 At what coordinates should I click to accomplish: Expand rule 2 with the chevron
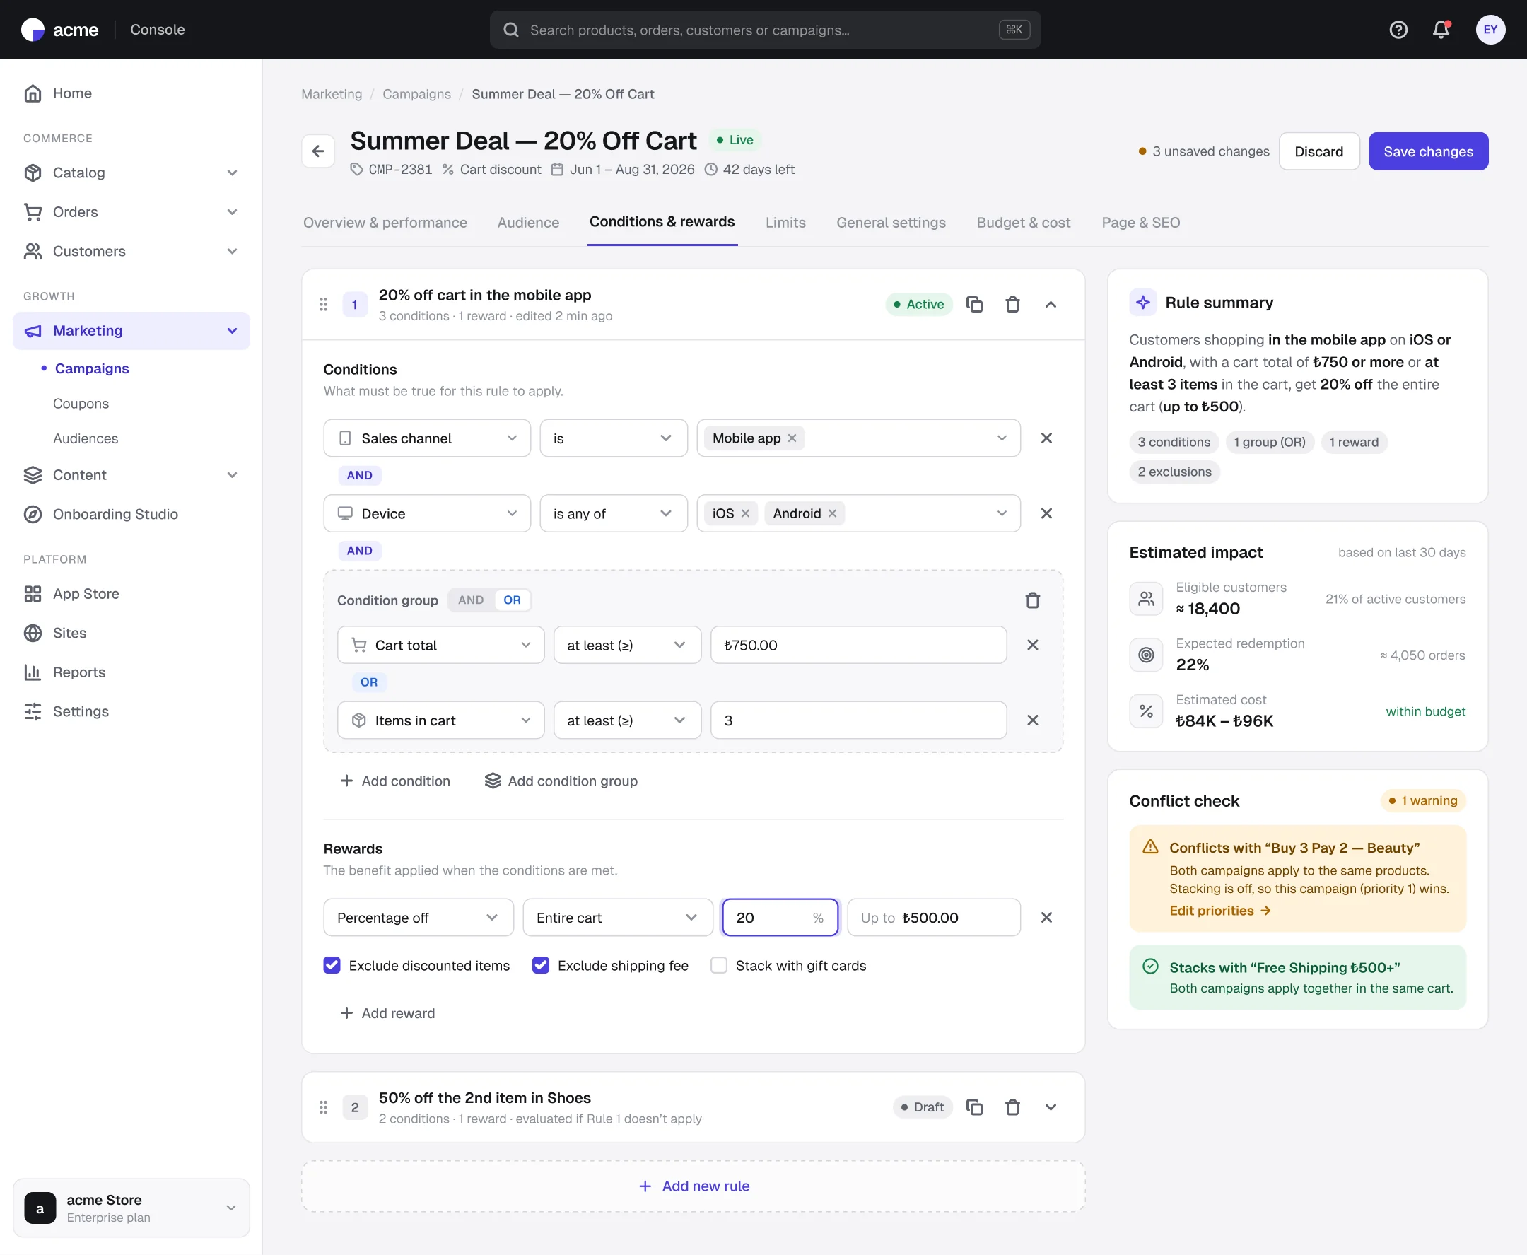click(1051, 1107)
